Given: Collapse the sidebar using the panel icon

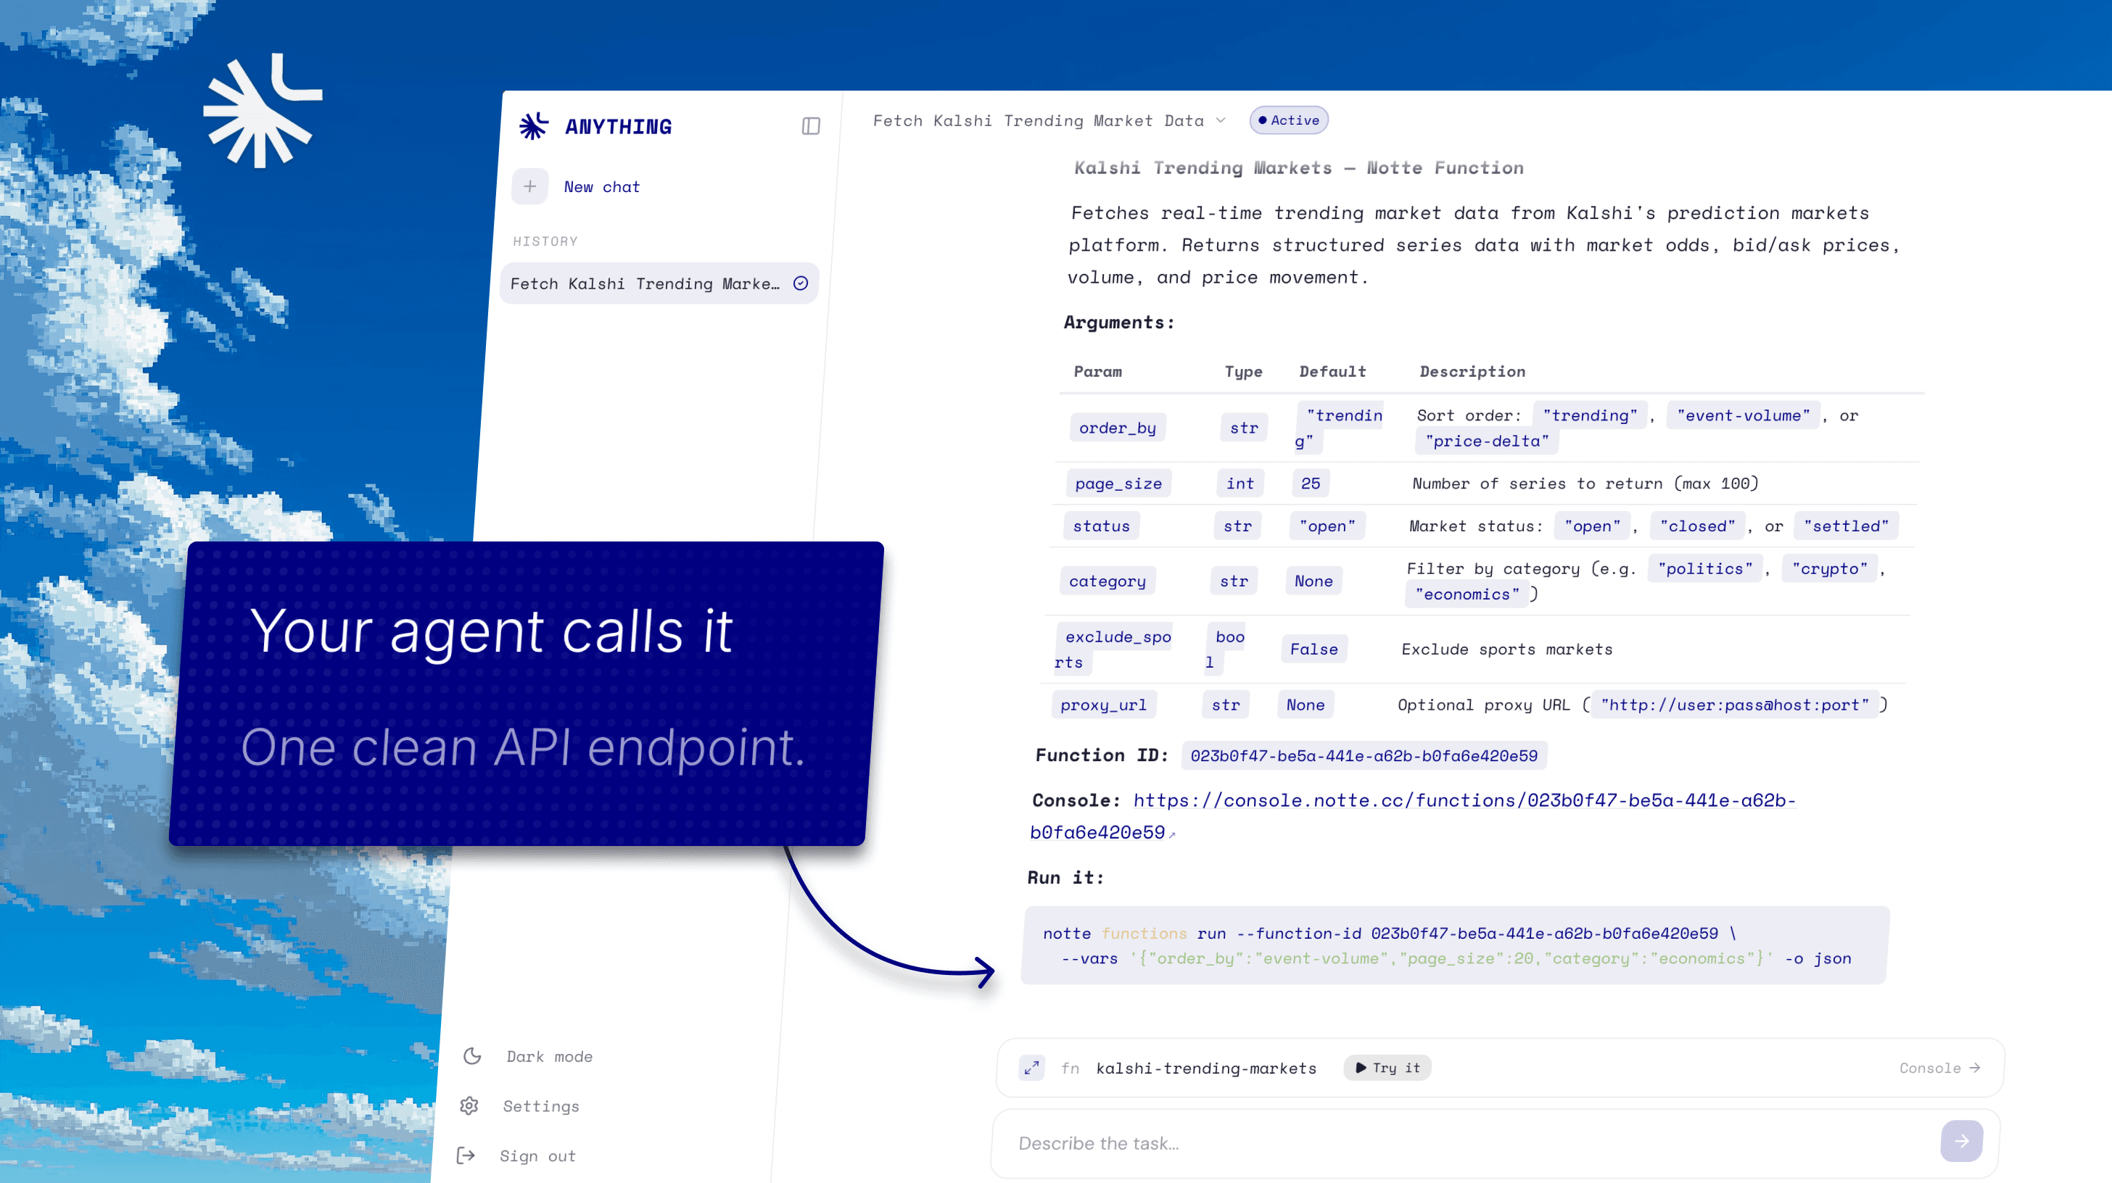Looking at the screenshot, I should [x=810, y=125].
